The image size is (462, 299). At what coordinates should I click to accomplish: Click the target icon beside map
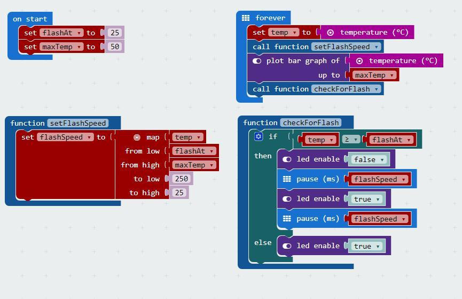[x=137, y=137]
